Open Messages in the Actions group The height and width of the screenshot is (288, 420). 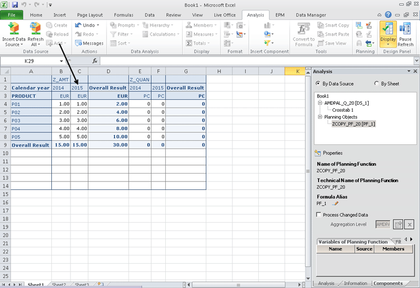point(89,43)
